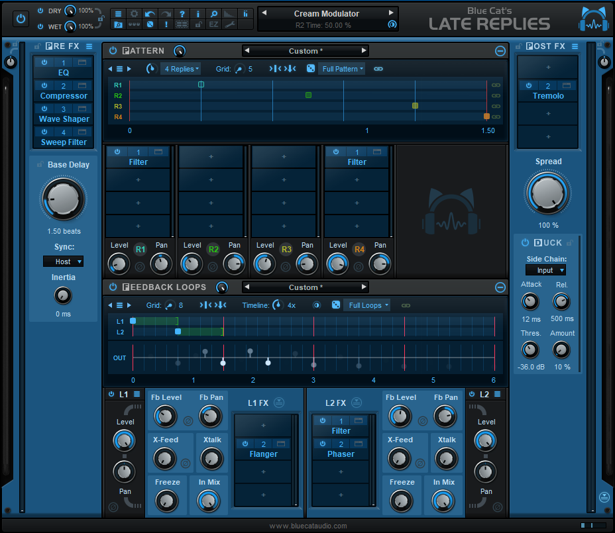
Task: Click the undo arrow in the toolbar
Action: pos(150,14)
